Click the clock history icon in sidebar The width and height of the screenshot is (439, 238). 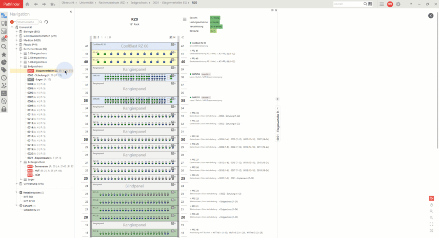pyautogui.click(x=4, y=78)
